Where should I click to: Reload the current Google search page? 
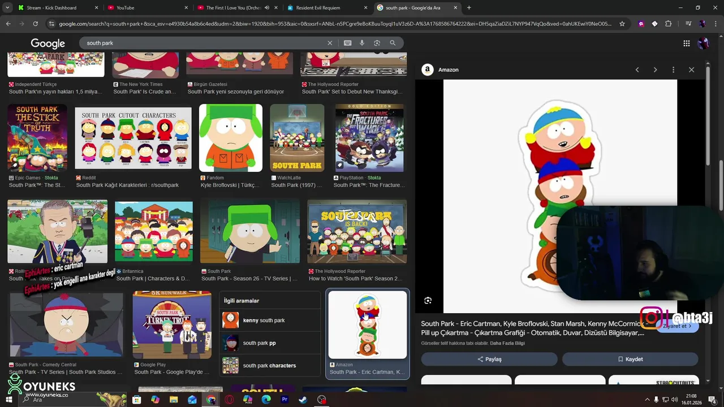[x=35, y=24]
